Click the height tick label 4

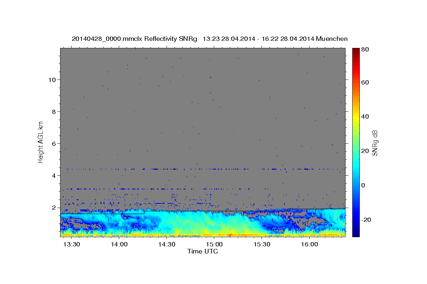pos(54,176)
